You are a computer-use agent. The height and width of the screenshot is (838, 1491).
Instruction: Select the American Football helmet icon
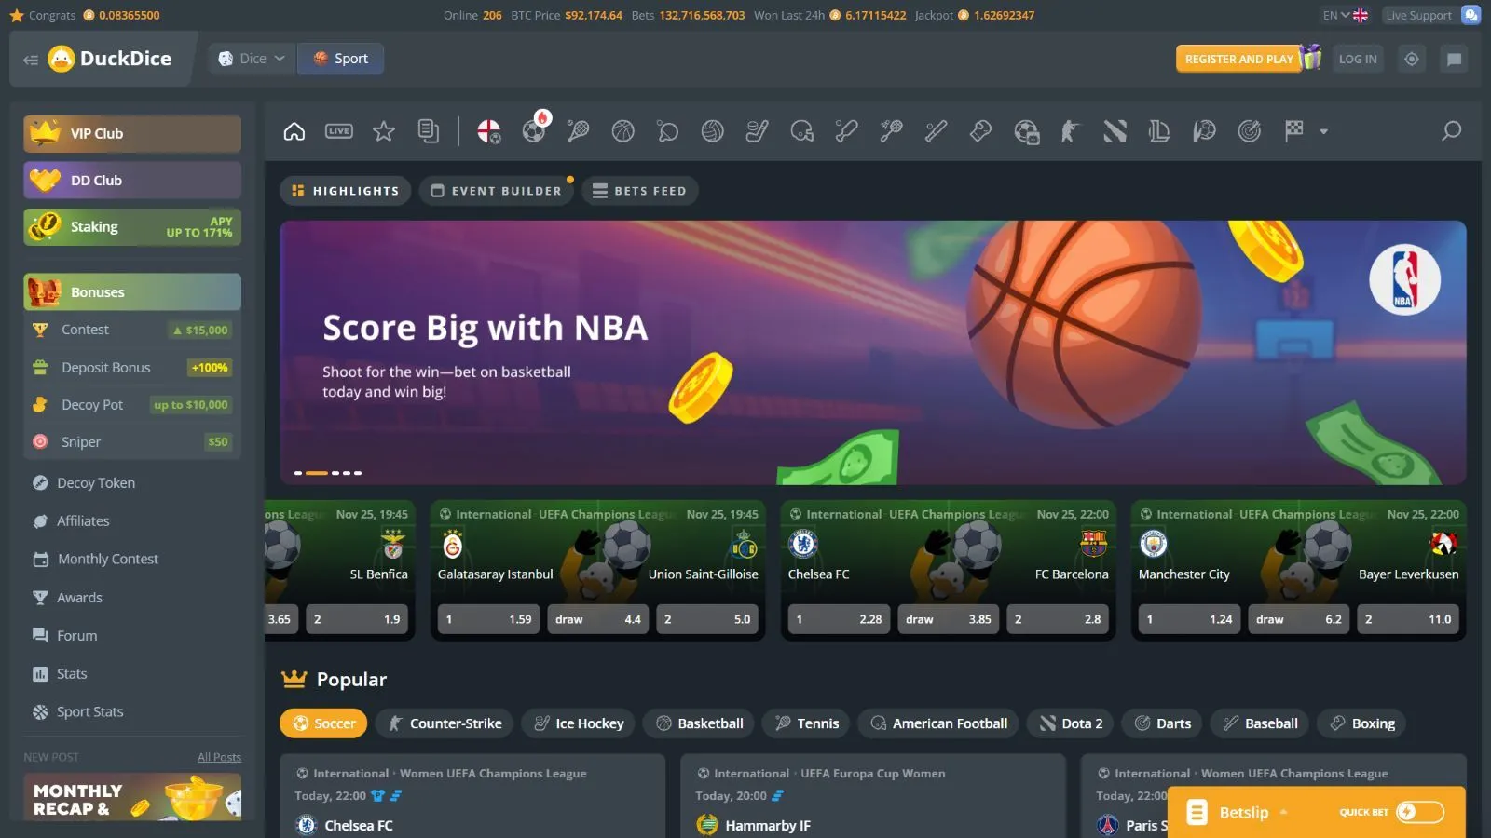tap(802, 131)
